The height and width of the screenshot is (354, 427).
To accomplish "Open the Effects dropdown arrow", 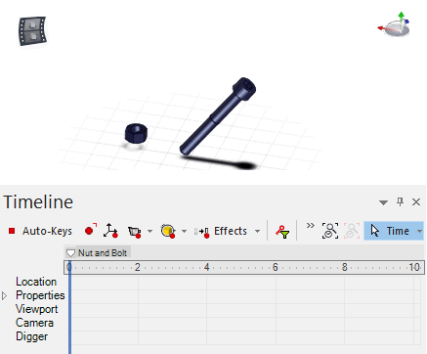I will (257, 231).
